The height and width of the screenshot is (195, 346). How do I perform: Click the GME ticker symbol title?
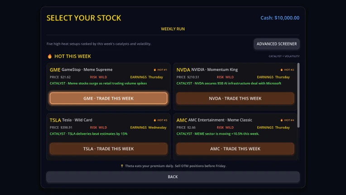coord(55,70)
